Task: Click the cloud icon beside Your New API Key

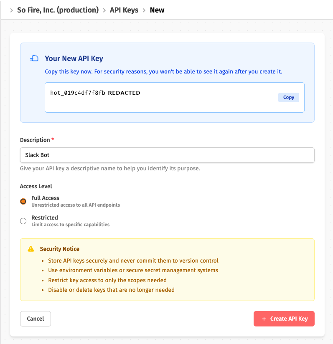Action: [34, 58]
